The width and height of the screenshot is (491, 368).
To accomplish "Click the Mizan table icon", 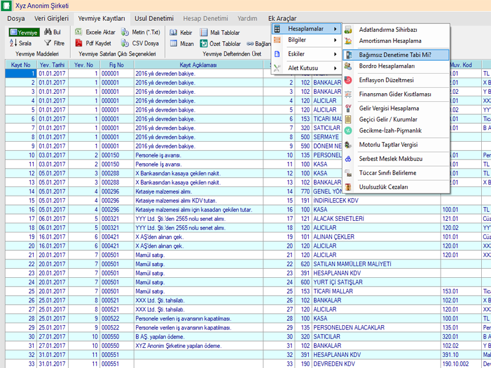I will [x=174, y=44].
